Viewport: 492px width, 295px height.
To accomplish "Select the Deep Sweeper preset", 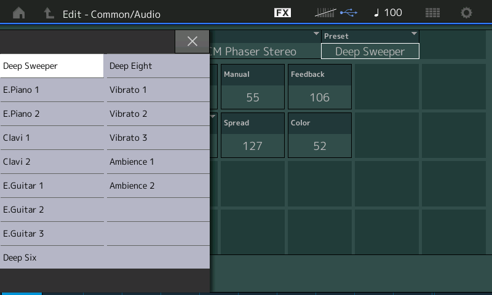I will pos(52,66).
